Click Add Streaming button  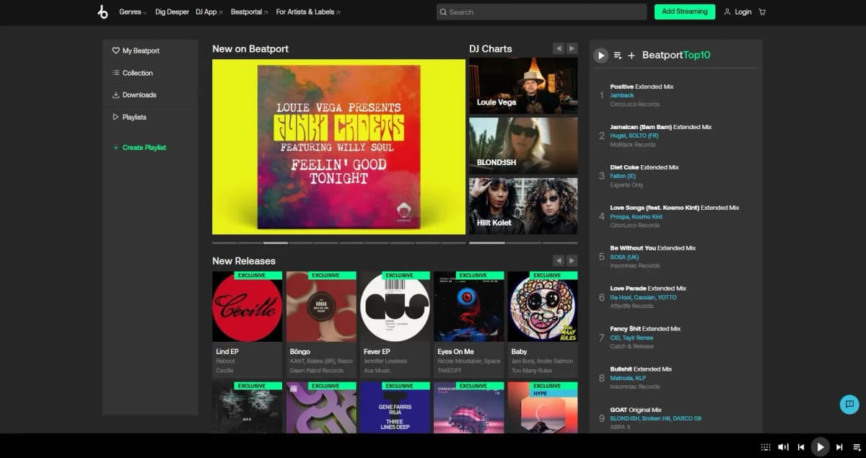pos(685,12)
